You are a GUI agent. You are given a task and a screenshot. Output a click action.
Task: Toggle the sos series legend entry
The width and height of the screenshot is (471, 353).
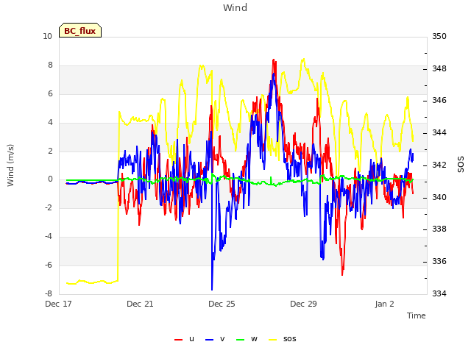283,339
